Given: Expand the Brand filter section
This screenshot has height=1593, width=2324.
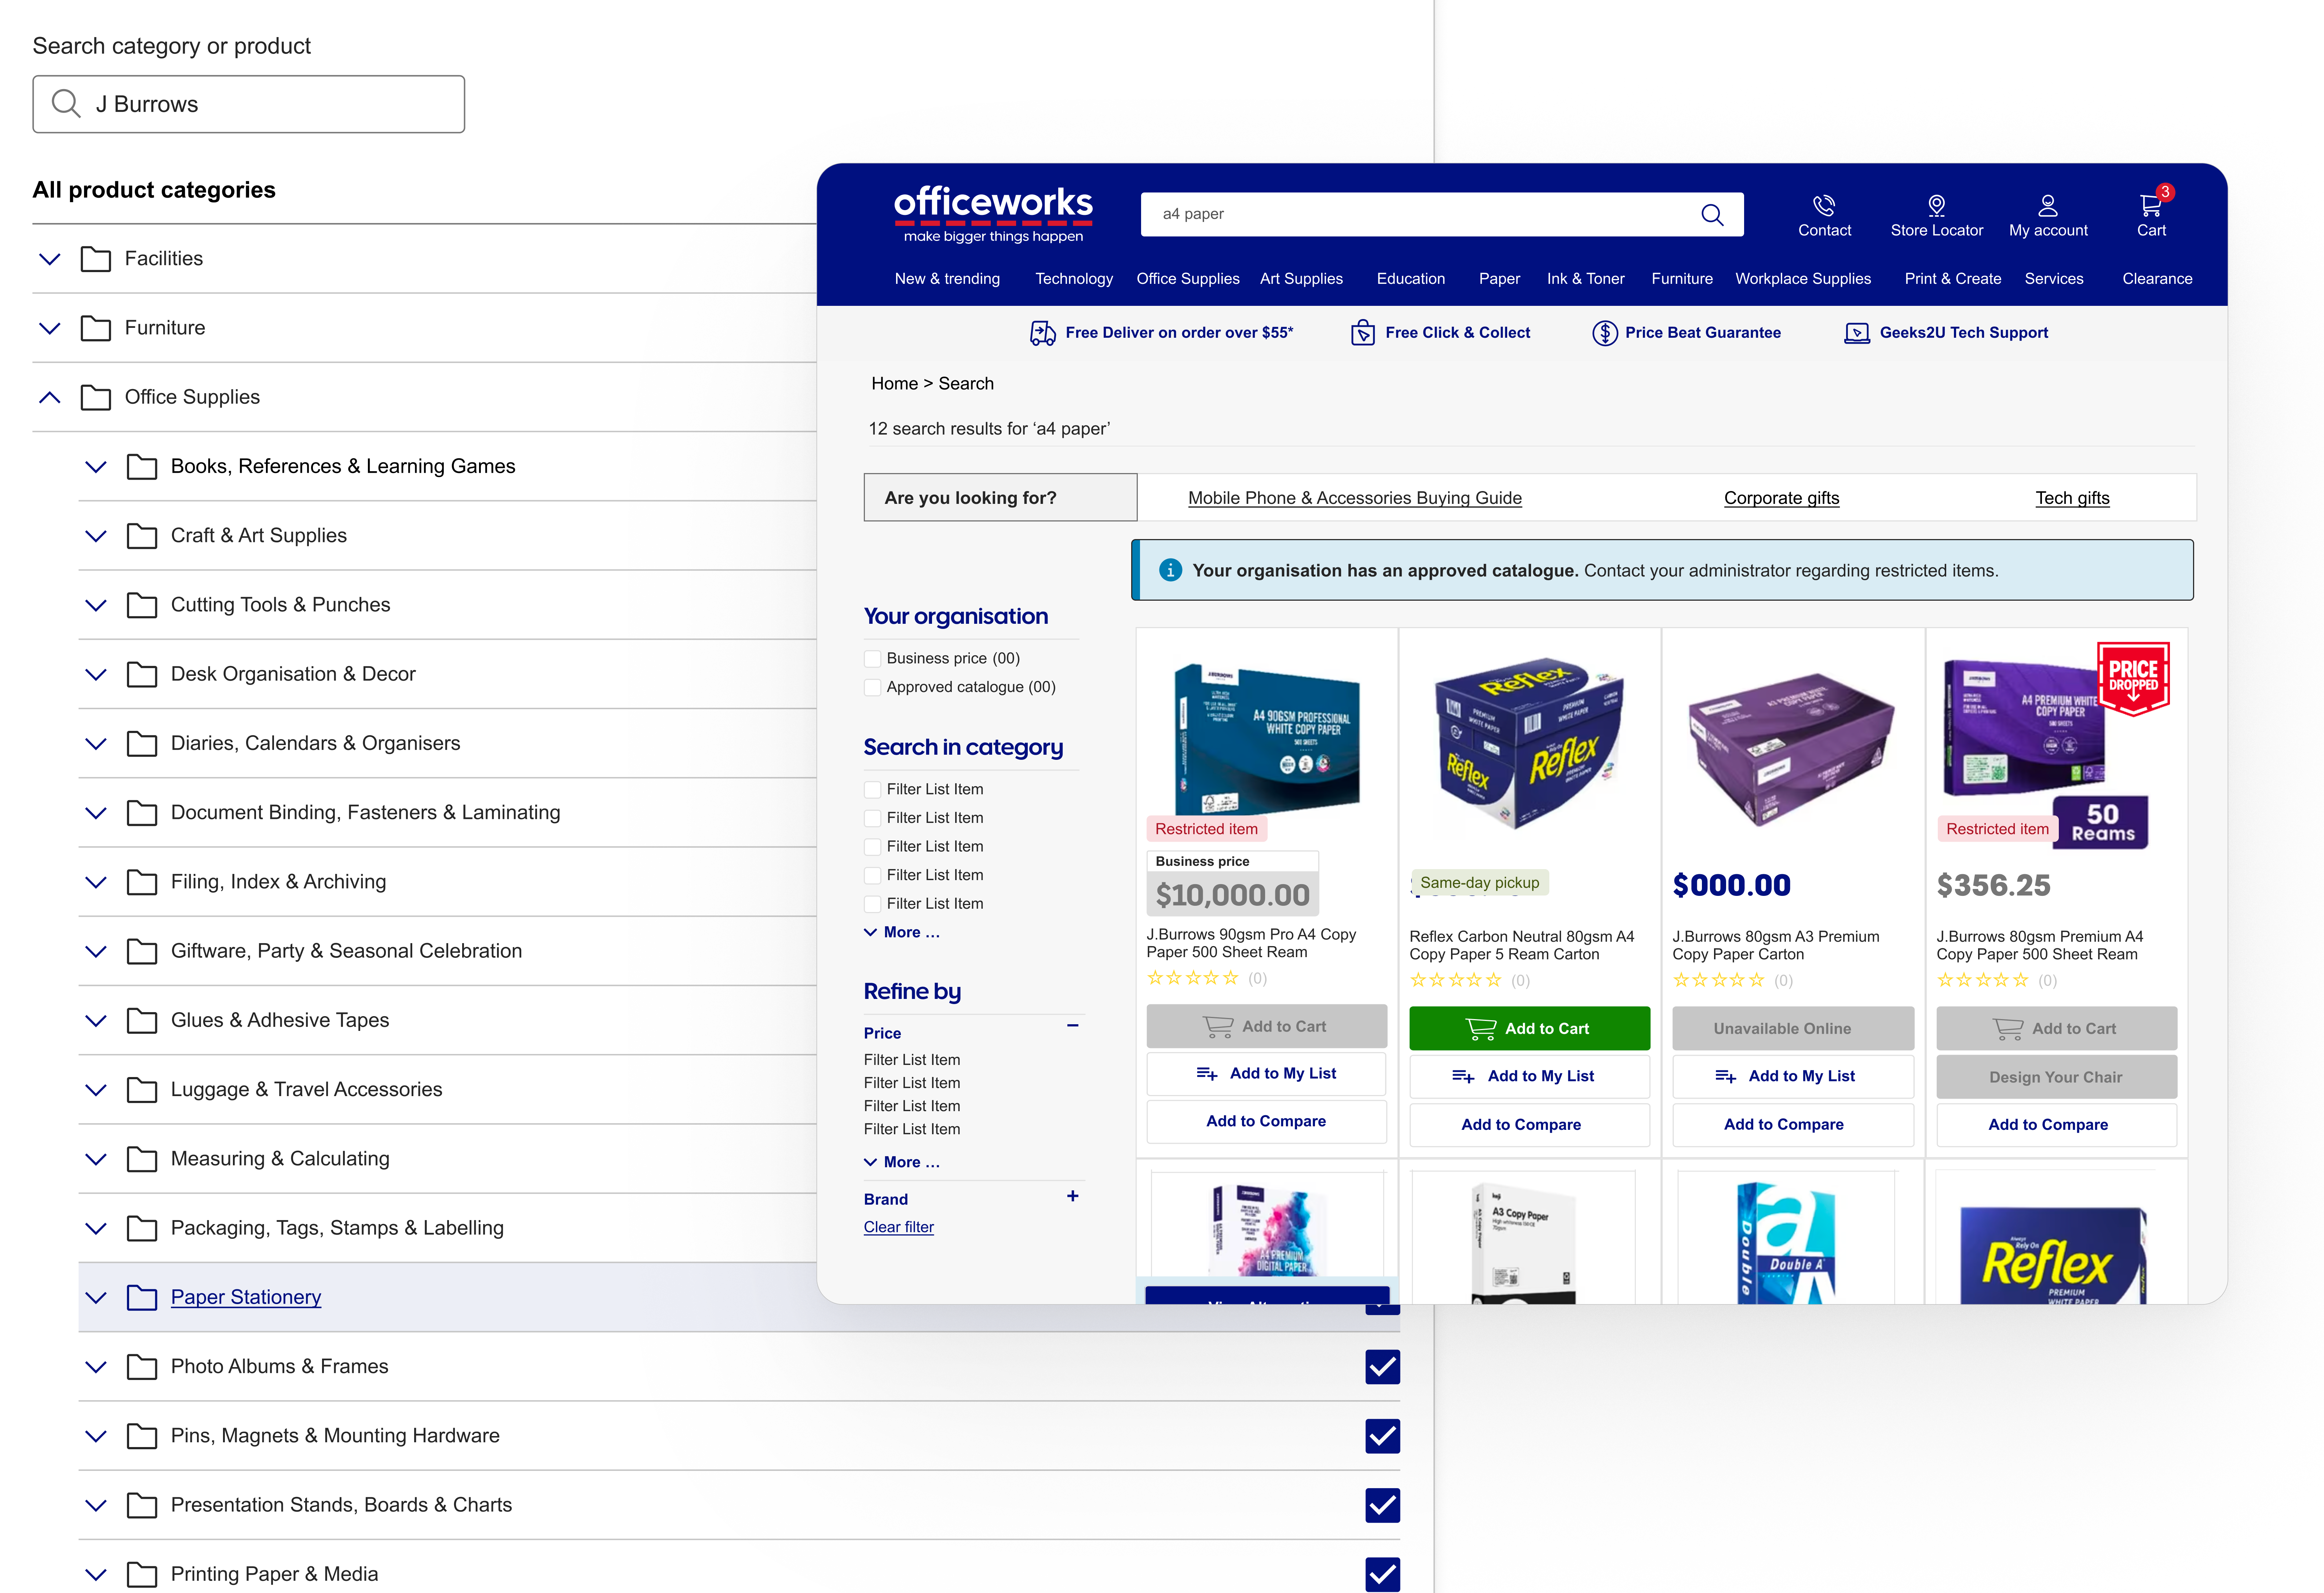Looking at the screenshot, I should [x=1072, y=1196].
